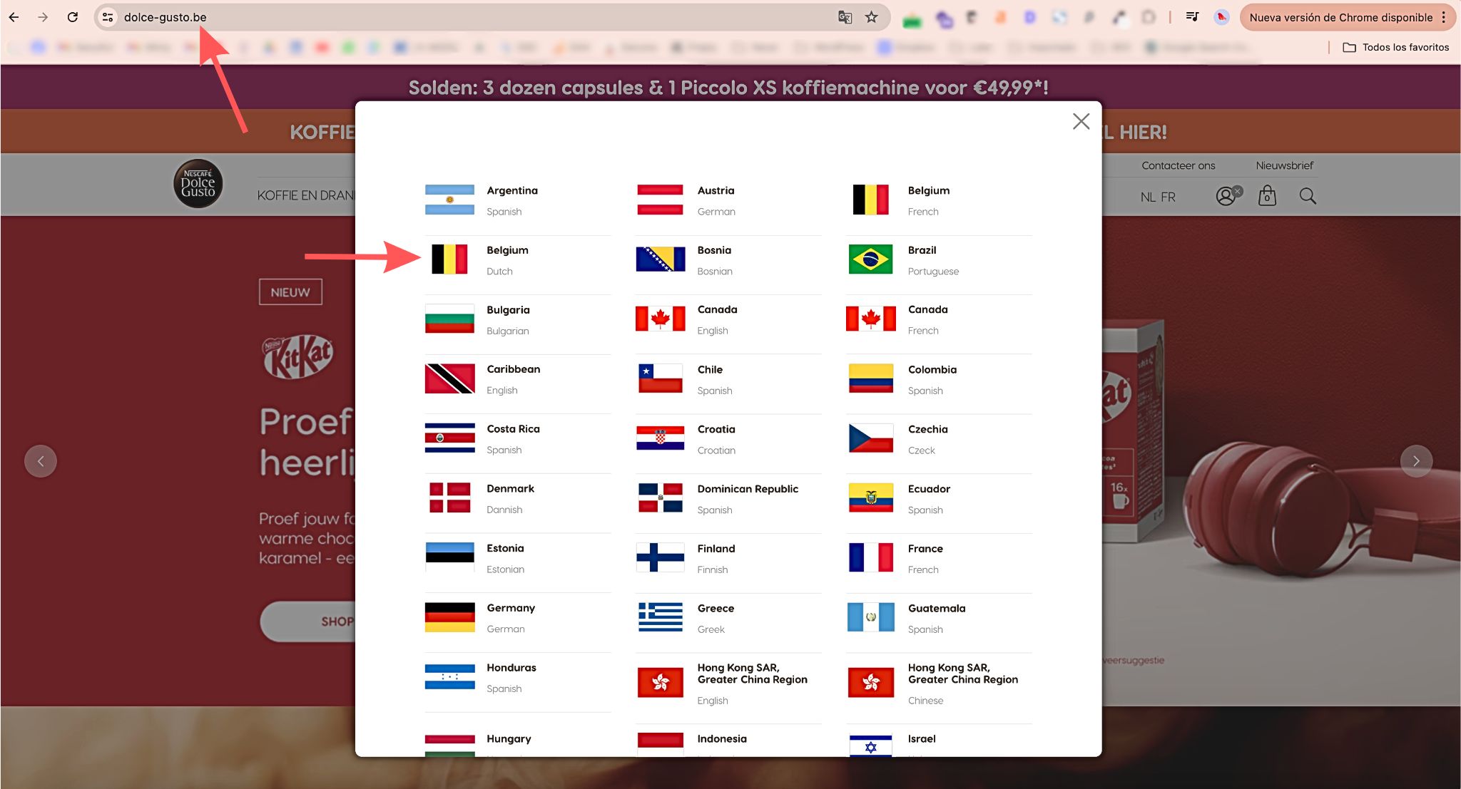The height and width of the screenshot is (789, 1461).
Task: Click the Google Translate icon in address bar
Action: tap(845, 17)
